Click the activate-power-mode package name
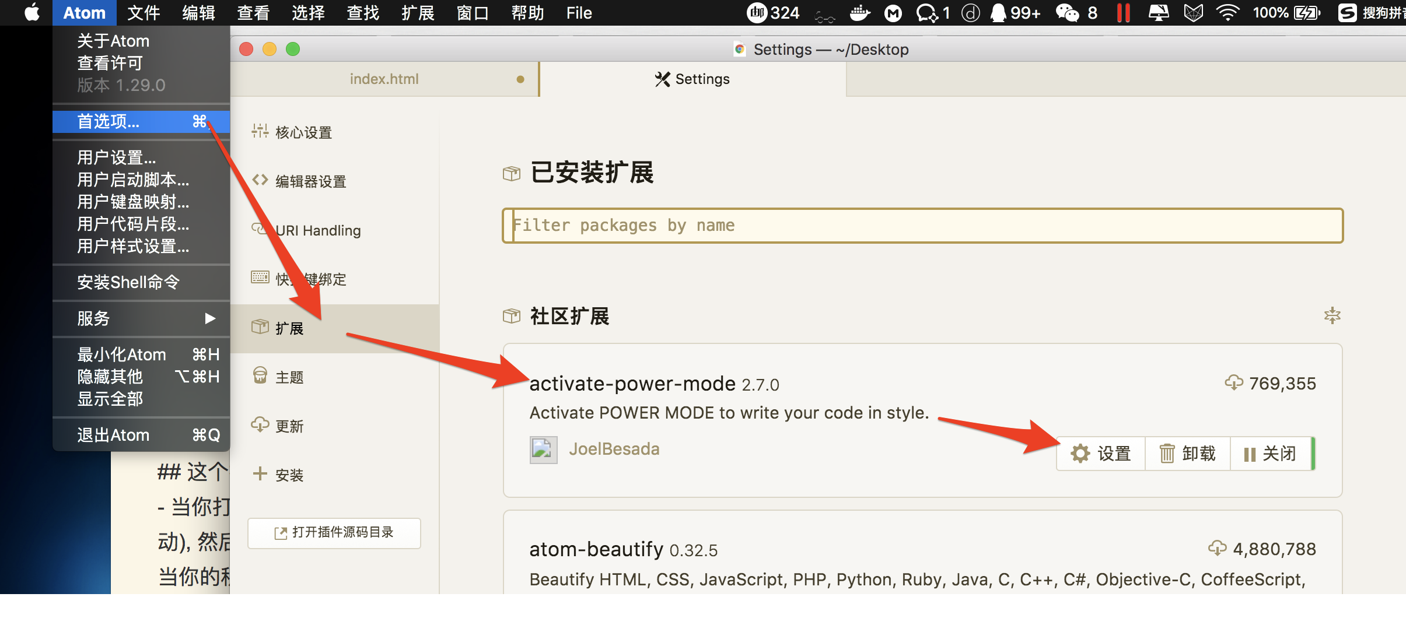The width and height of the screenshot is (1406, 618). 632,384
